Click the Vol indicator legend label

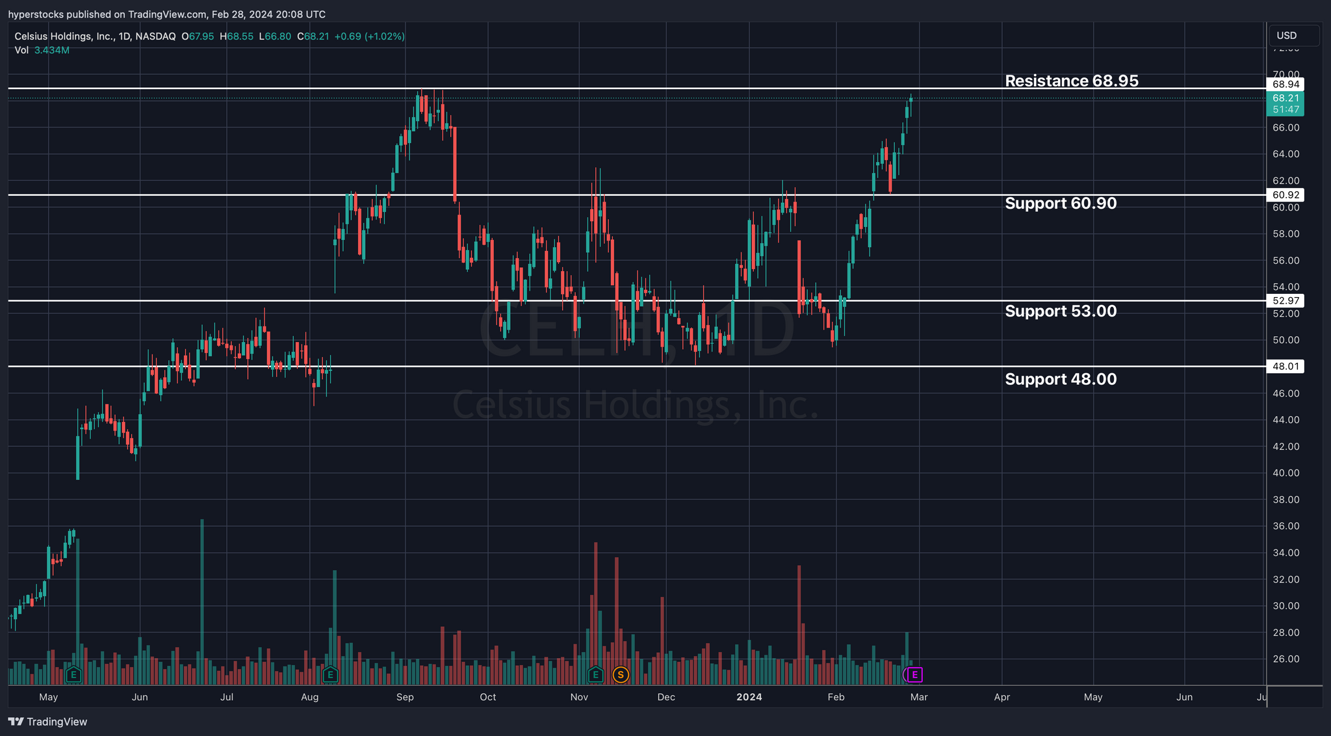21,51
